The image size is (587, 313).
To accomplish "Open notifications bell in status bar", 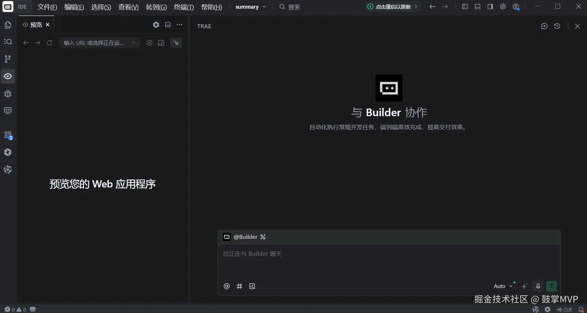I will click(581, 310).
